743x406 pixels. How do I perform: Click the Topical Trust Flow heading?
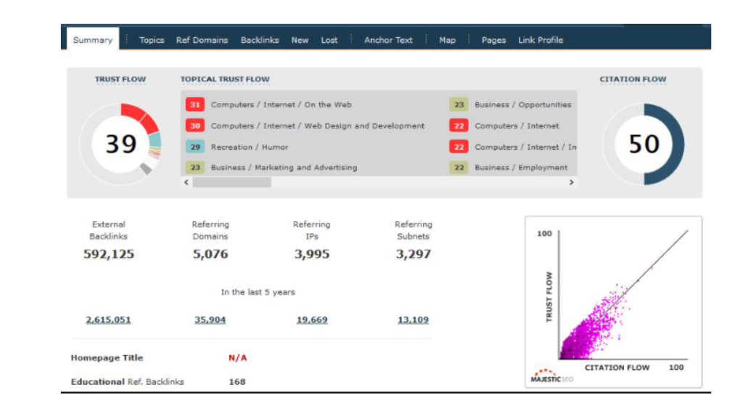click(225, 79)
